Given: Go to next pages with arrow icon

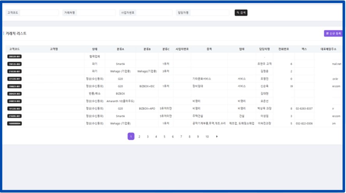Looking at the screenshot, I should pyautogui.click(x=217, y=137).
